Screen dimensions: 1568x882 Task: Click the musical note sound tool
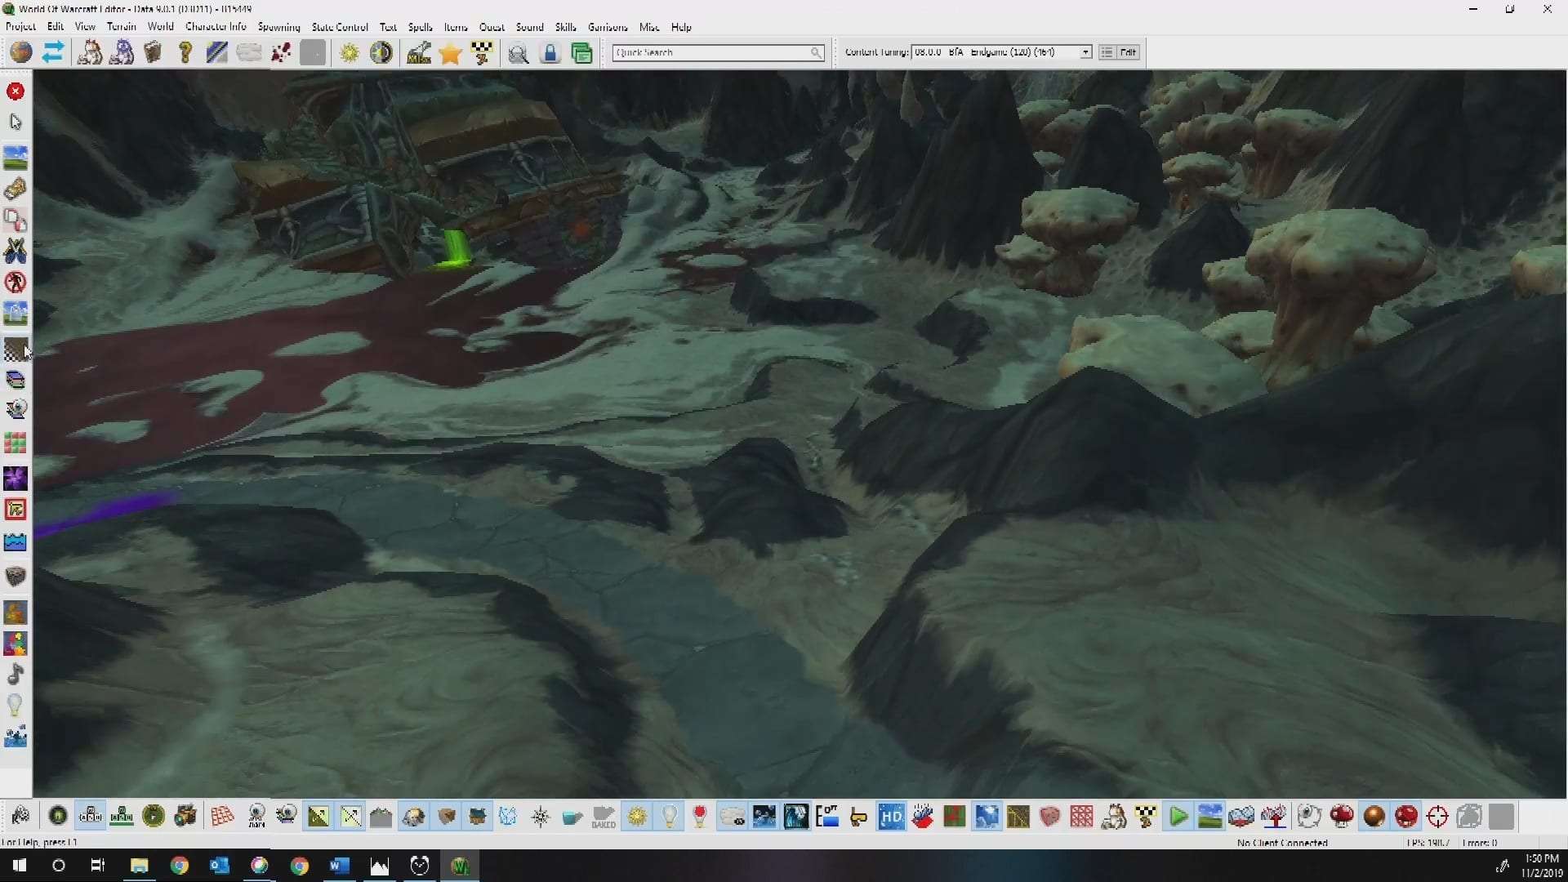(16, 674)
